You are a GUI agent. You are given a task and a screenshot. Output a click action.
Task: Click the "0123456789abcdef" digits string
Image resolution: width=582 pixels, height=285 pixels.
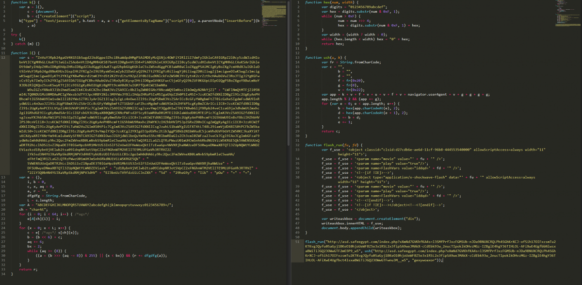pyautogui.click(x=363, y=7)
